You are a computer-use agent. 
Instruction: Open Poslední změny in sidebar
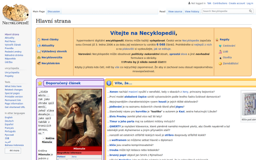pyautogui.click(x=13, y=52)
